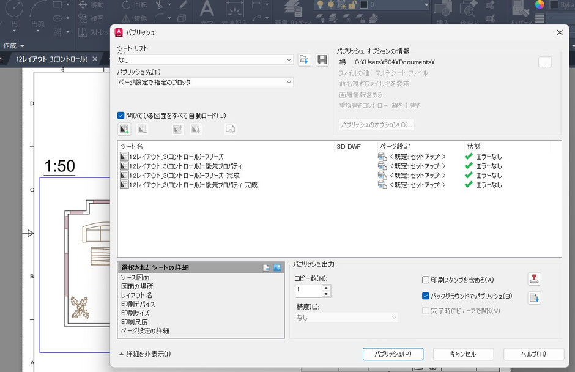Click the hatch tool icon in the ribbon
575x372 pixels.
[x=57, y=32]
